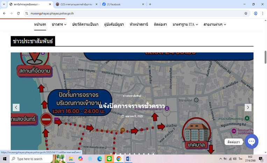267x163 pixels.
Task: Open the LINE app in the taskbar
Action: [109, 159]
